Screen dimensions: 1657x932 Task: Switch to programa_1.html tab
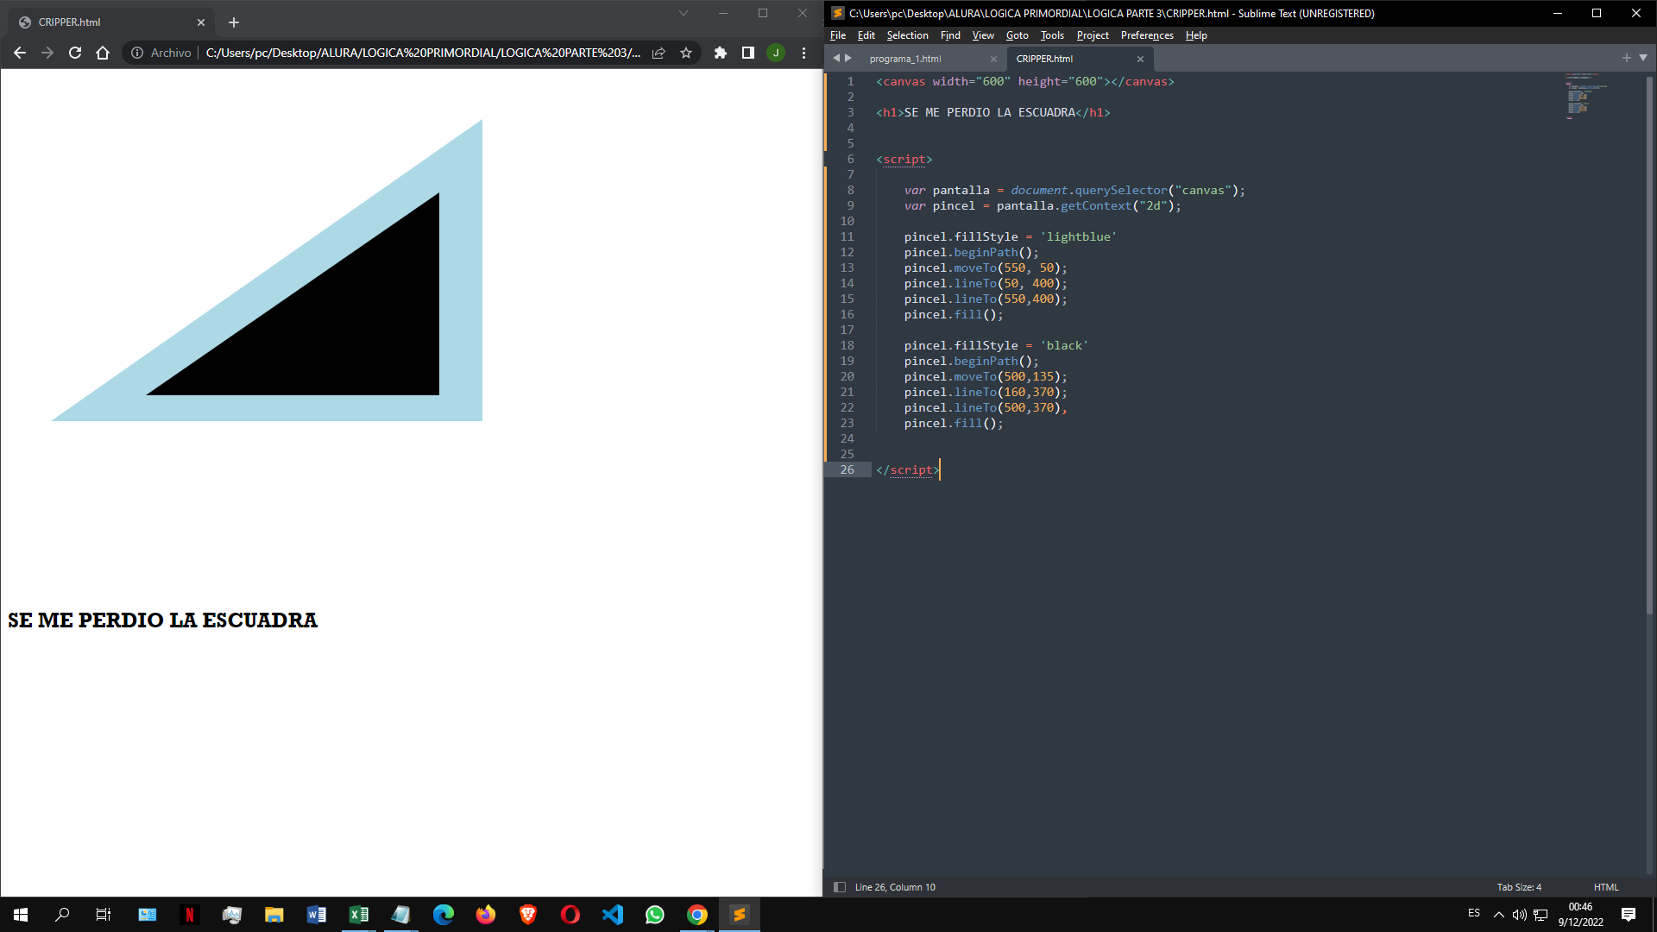click(905, 59)
